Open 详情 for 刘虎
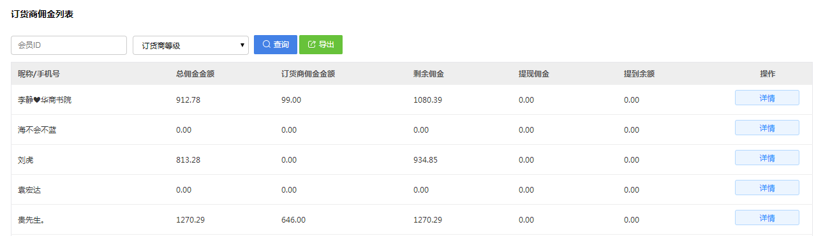Viewport: 823px width, 236px height. [x=767, y=158]
